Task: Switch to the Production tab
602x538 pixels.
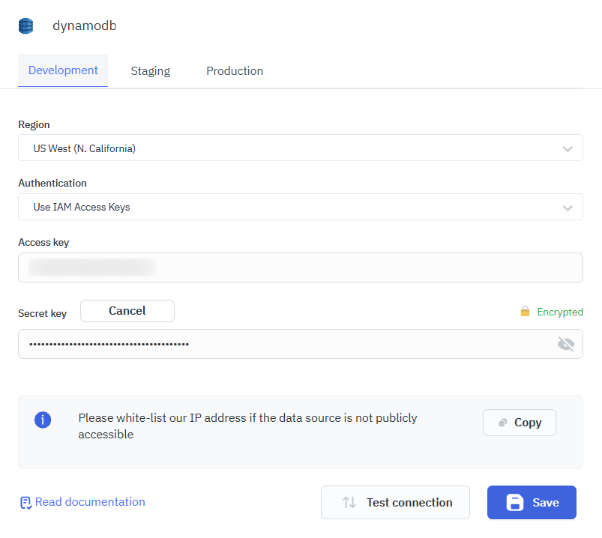Action: pos(235,70)
